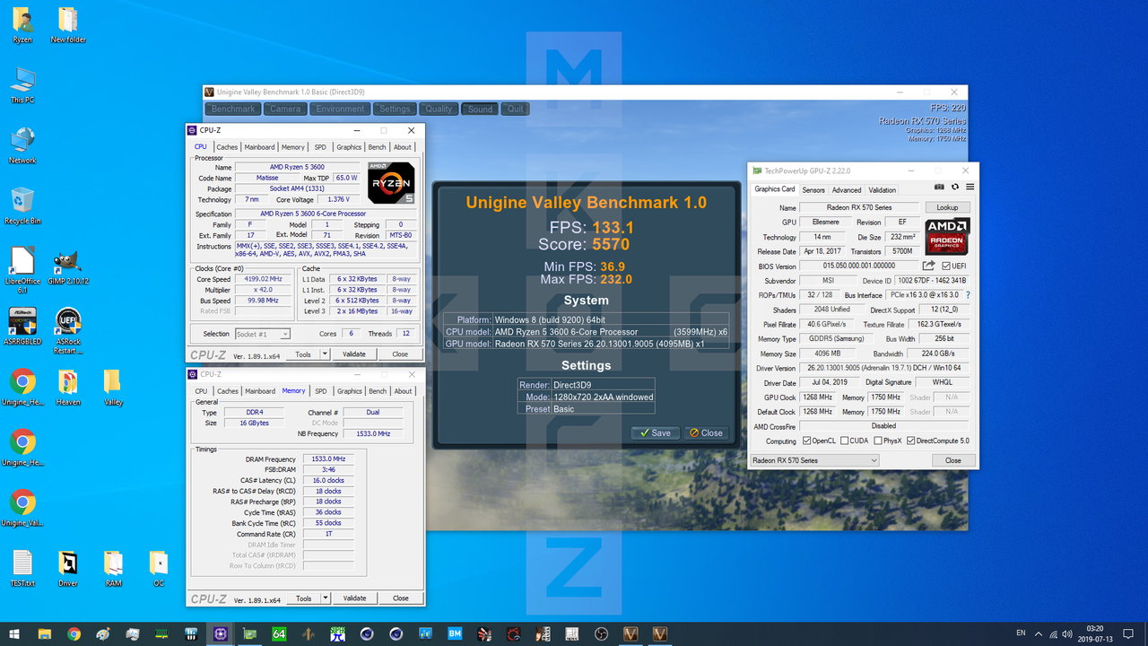Click the BIOS export share icon in GPU-Z
Image resolution: width=1148 pixels, height=646 pixels.
(928, 266)
